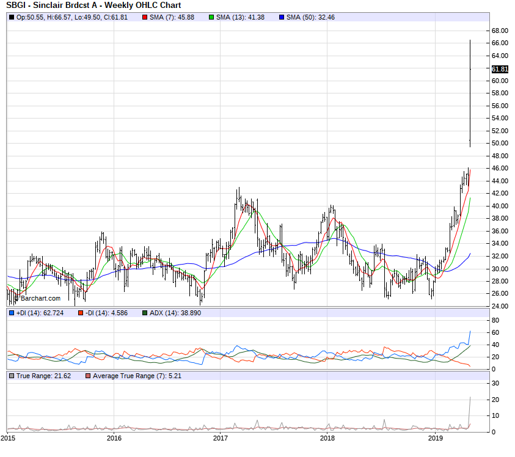
Task: Select the red -DI (14) legend swatch
Action: (81, 313)
